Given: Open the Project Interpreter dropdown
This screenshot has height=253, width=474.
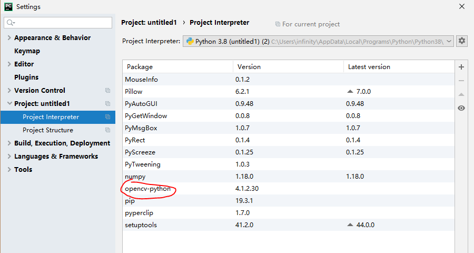Looking at the screenshot, I should 449,41.
